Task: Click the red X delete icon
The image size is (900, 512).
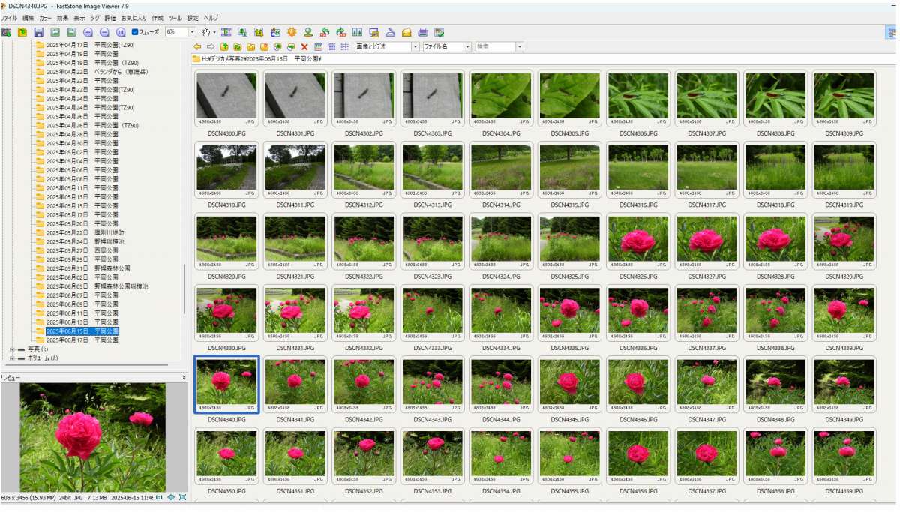Action: click(304, 46)
